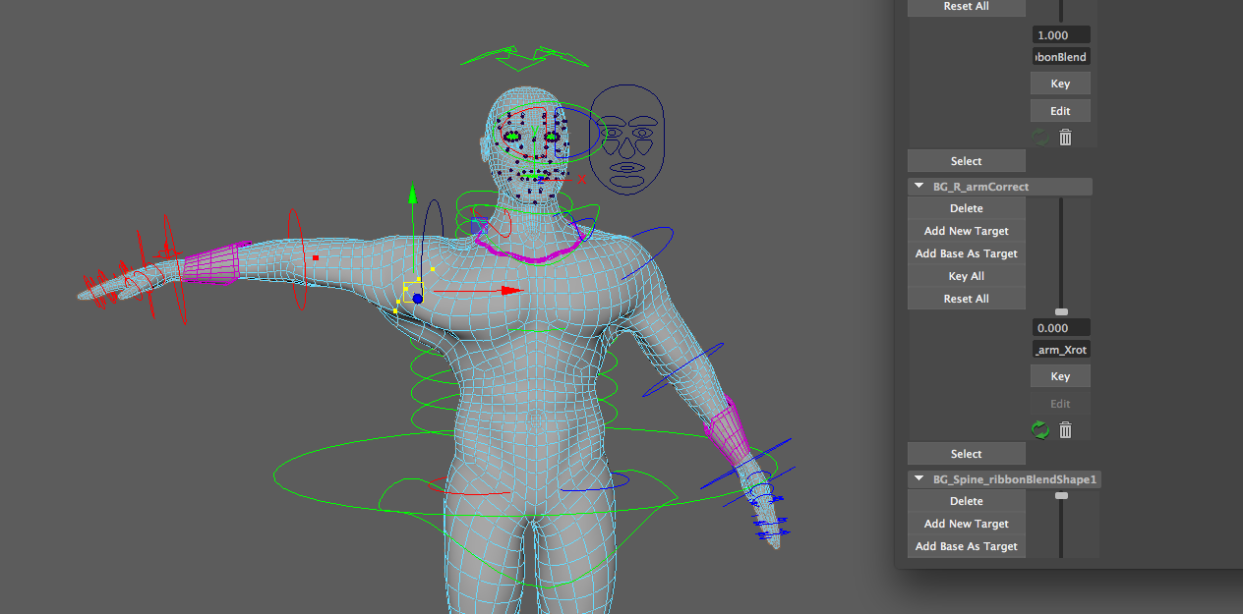The image size is (1243, 614).
Task: Click the 0.000 weight value field
Action: [1061, 328]
